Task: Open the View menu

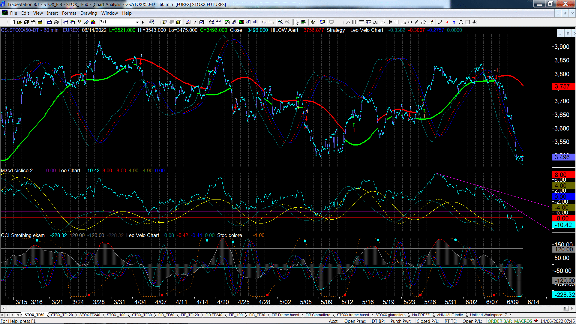Action: click(38, 13)
